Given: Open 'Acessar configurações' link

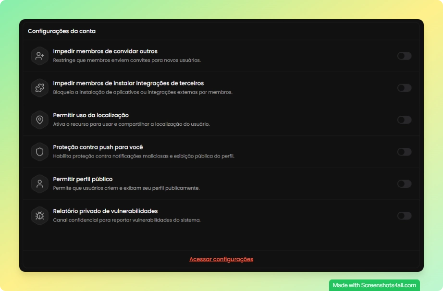Looking at the screenshot, I should 221,259.
